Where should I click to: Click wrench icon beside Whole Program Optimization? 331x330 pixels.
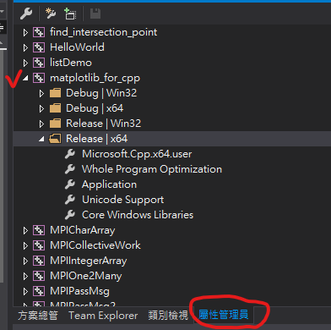pos(70,169)
